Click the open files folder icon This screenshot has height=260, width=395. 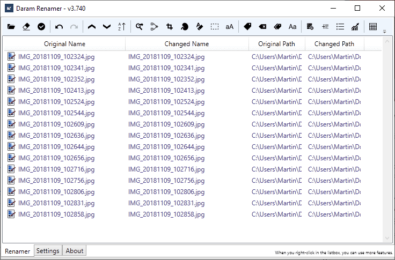click(x=11, y=26)
